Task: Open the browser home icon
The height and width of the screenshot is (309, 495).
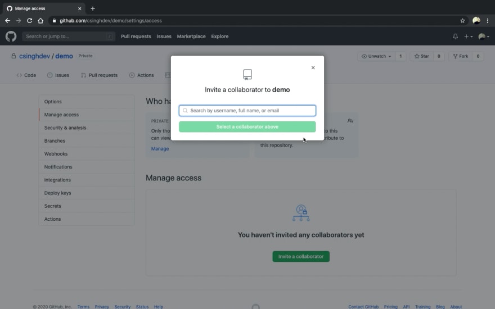Action: coord(40,20)
